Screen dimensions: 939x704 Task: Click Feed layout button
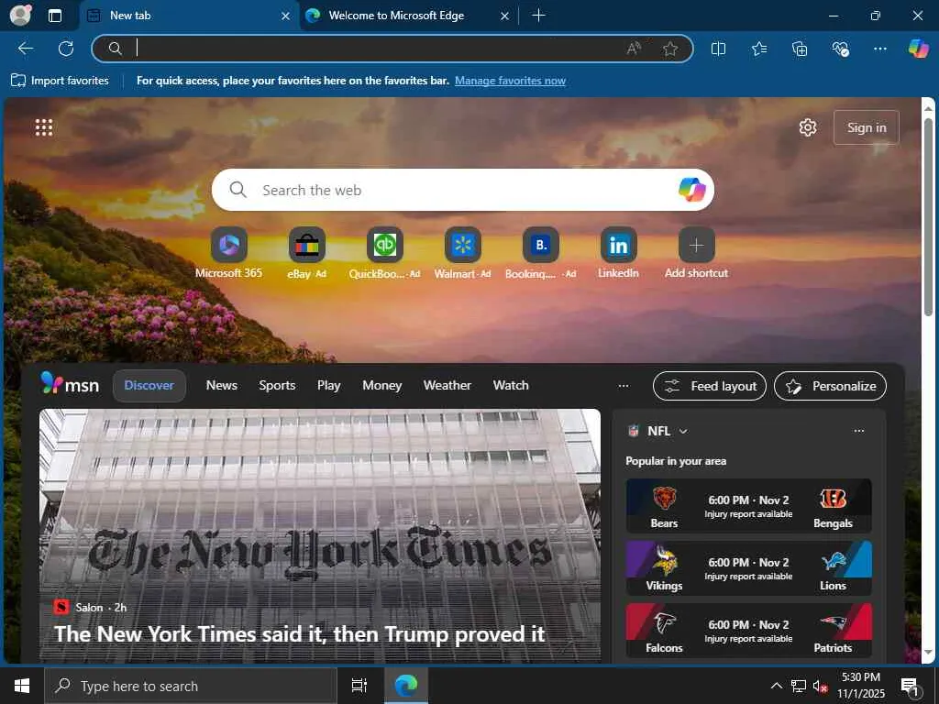(x=710, y=386)
